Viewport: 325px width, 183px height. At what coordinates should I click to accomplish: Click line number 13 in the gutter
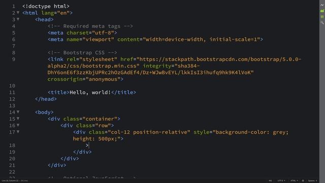point(12,106)
